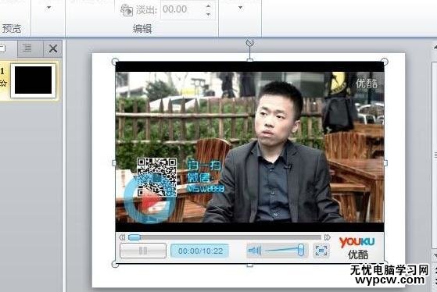Screen dimensions: 437x292
Task: Click the fade-out icon in the ribbon
Action: (x=127, y=10)
